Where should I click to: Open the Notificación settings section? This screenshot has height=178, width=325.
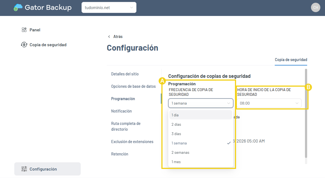pos(121,111)
